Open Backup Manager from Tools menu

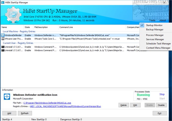155,30
